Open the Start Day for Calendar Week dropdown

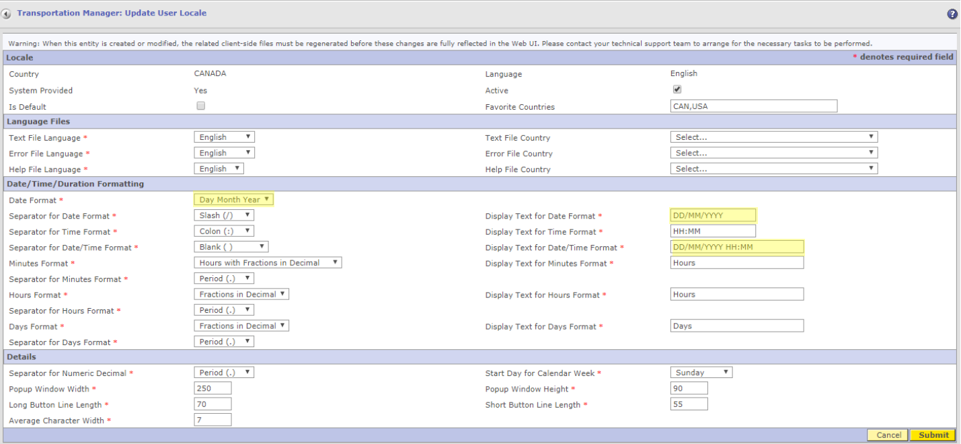[701, 373]
